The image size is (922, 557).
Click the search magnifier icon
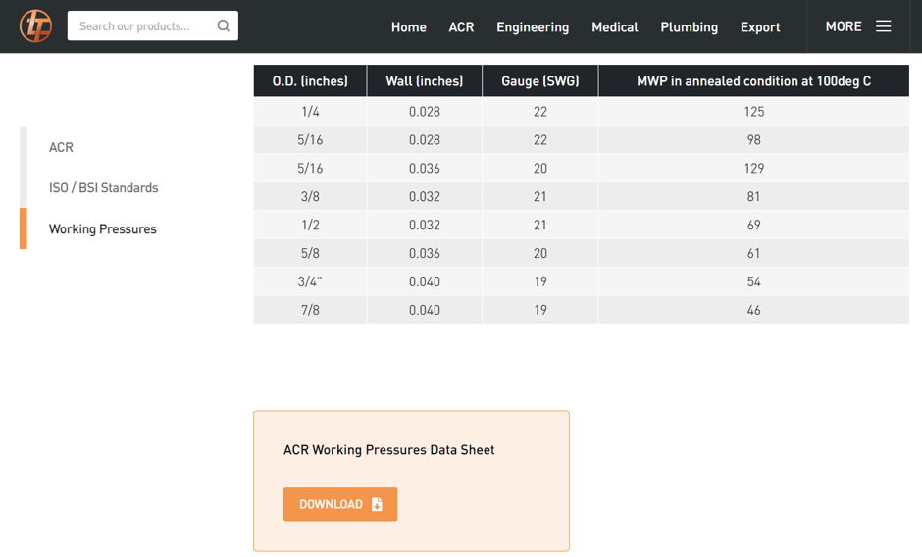pos(224,25)
